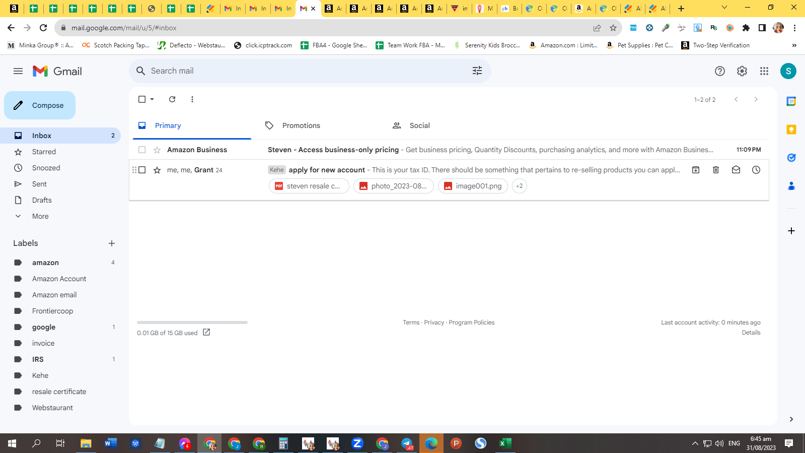Open the resale certificate label
Viewport: 805px width, 453px height.
60,392
